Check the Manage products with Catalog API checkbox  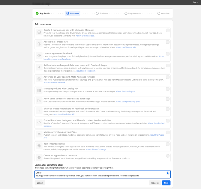(167, 89)
